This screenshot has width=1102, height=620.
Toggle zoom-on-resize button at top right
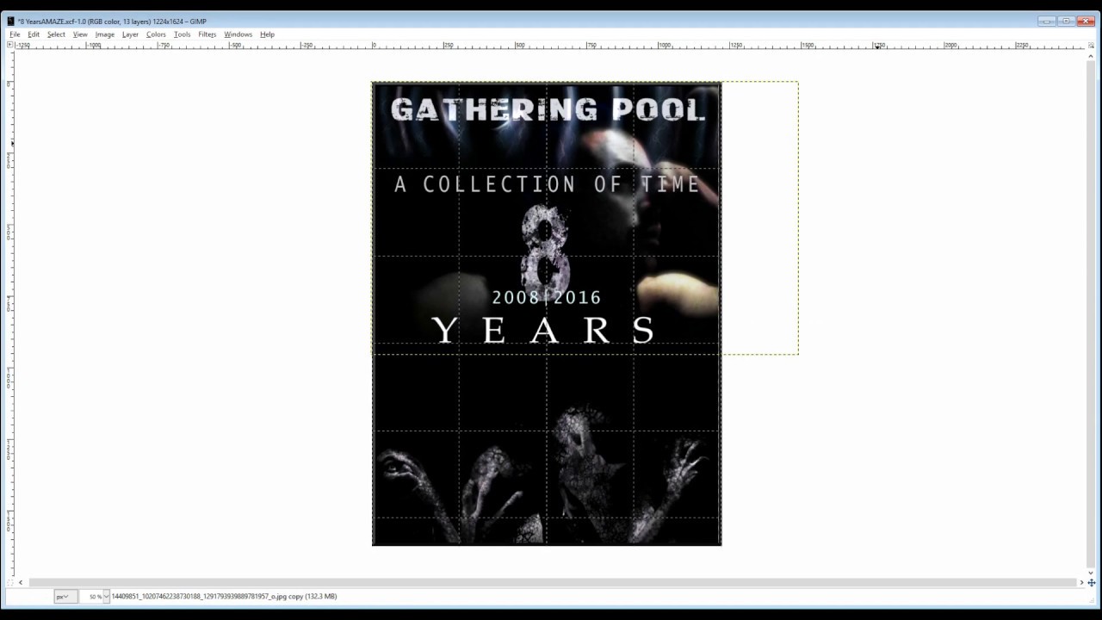click(x=1091, y=46)
